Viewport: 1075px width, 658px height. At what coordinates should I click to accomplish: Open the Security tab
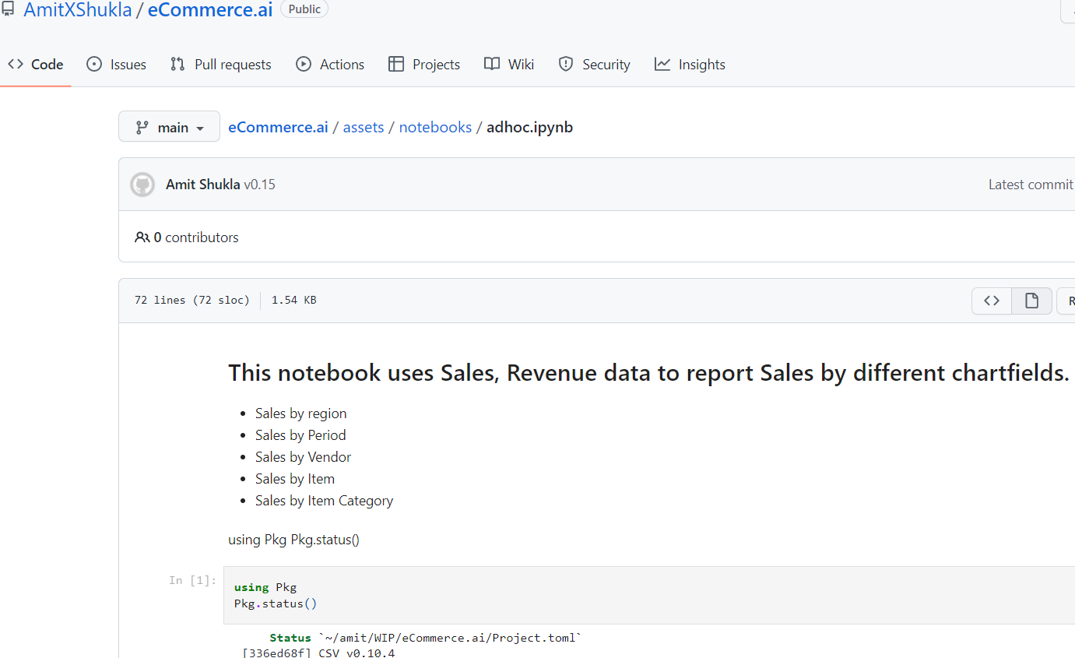click(594, 65)
